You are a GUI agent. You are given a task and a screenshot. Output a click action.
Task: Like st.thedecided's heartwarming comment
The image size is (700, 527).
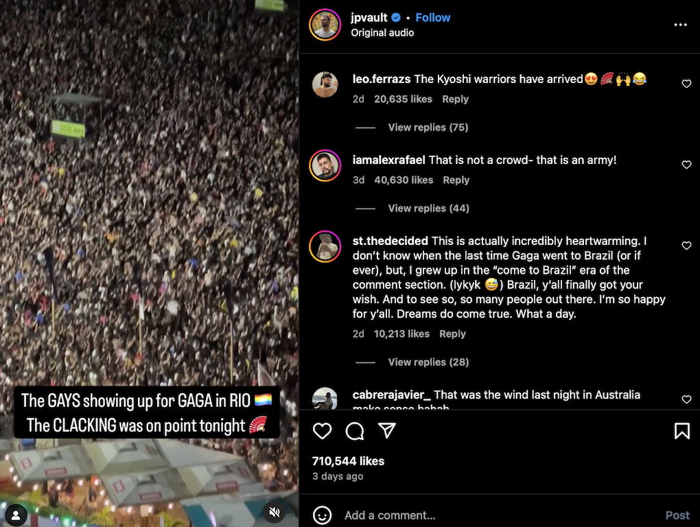(686, 246)
